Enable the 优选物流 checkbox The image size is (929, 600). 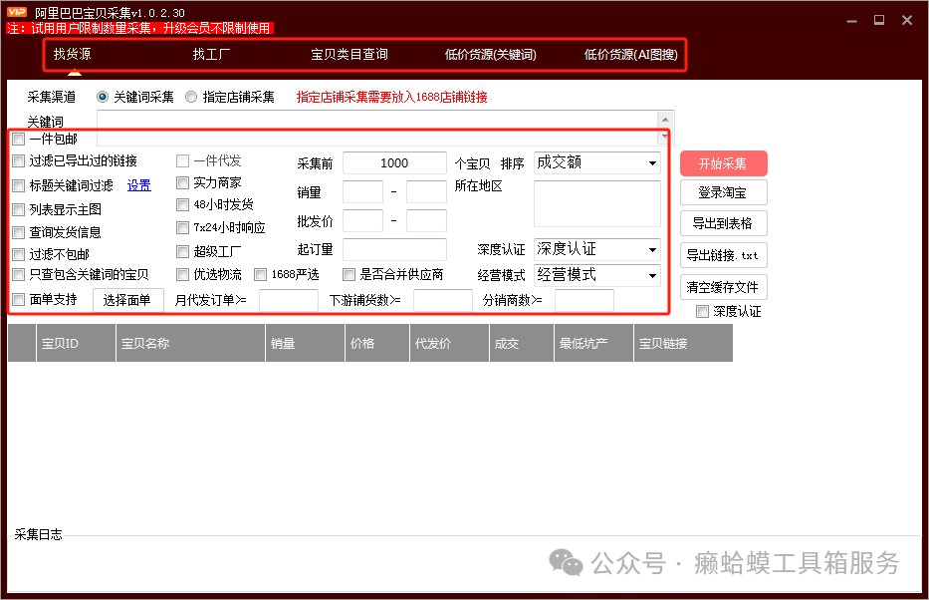click(182, 274)
